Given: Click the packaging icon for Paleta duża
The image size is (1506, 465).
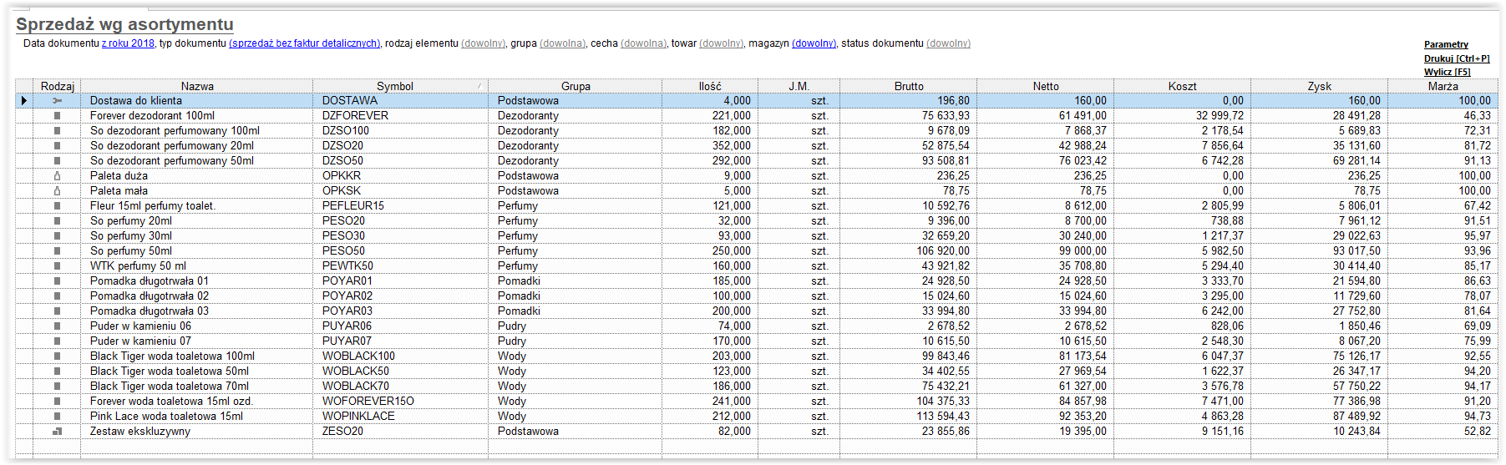Looking at the screenshot, I should [57, 176].
